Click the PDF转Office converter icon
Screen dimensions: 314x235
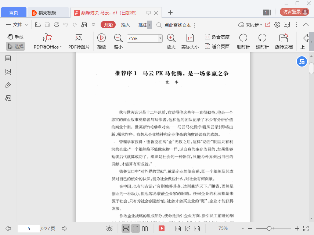[x=48, y=38]
